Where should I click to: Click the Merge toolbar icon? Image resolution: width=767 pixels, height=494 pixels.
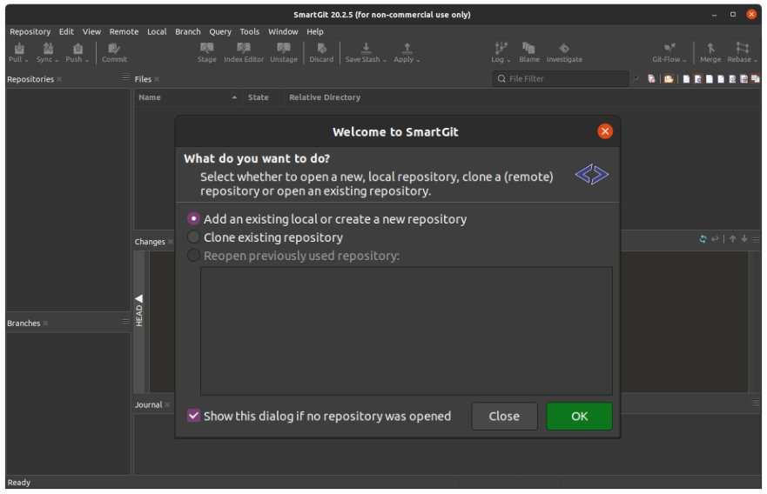pos(710,48)
